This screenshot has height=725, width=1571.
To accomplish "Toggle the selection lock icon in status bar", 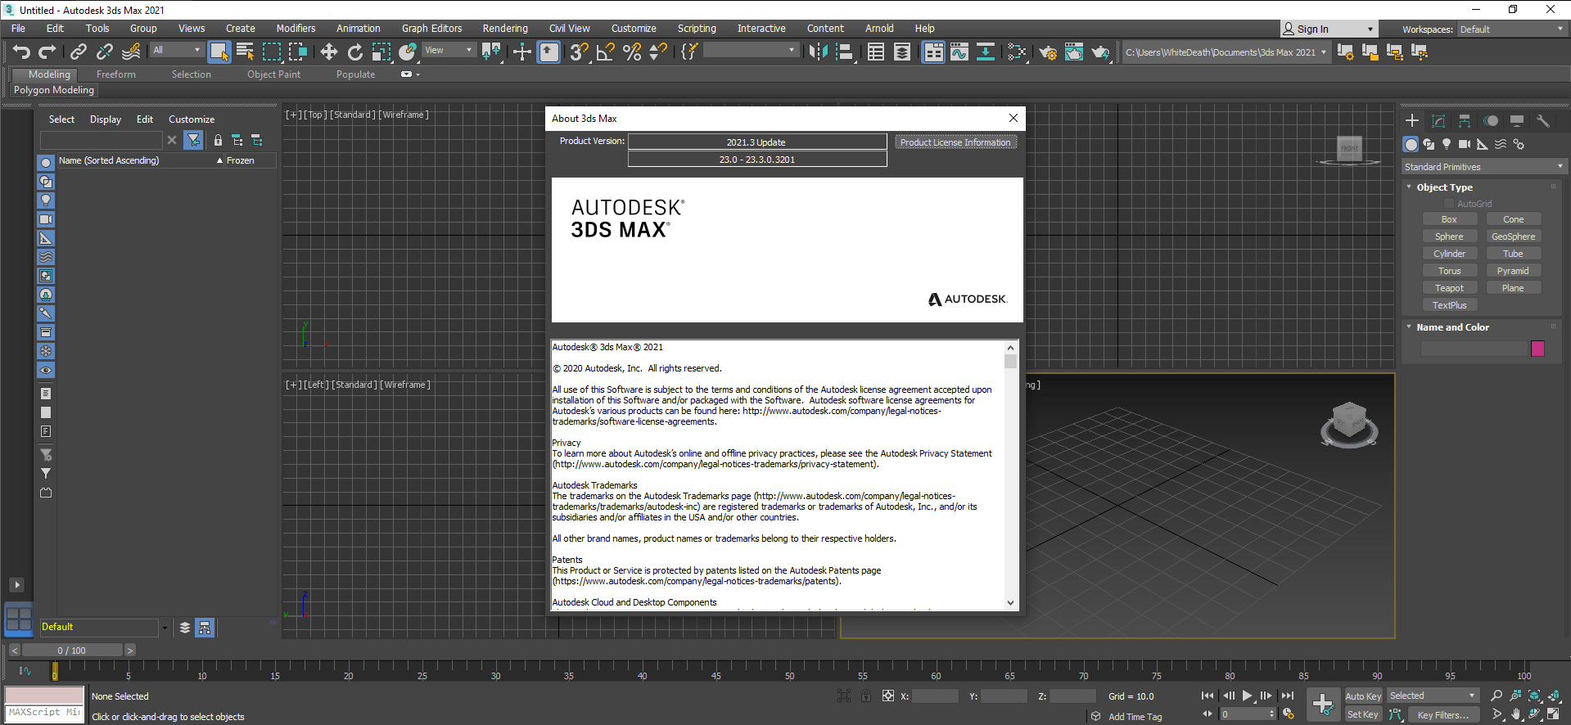I will click(866, 696).
